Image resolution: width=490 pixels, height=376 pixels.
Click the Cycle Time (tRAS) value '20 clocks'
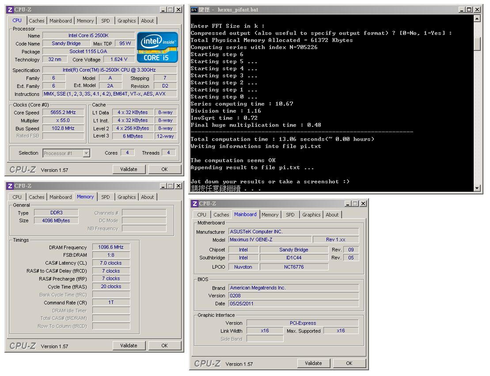coord(111,287)
